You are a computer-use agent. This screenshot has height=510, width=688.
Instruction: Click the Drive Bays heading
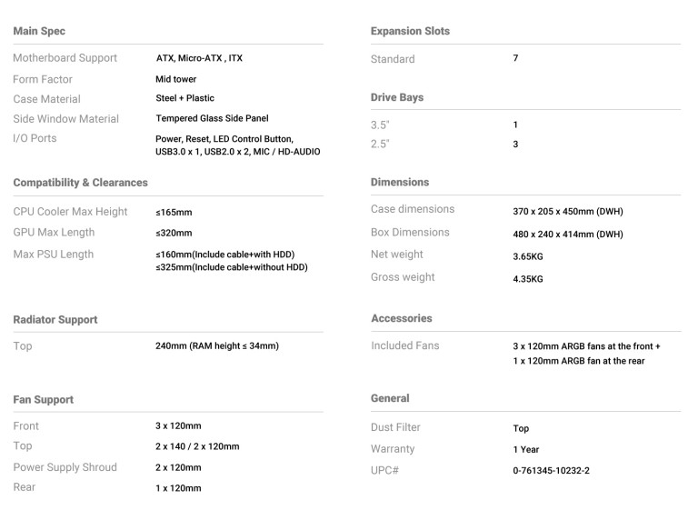tap(396, 97)
